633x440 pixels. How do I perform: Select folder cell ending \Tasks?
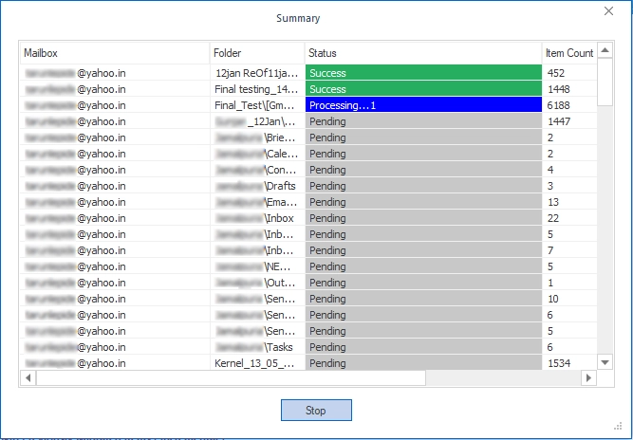click(257, 347)
